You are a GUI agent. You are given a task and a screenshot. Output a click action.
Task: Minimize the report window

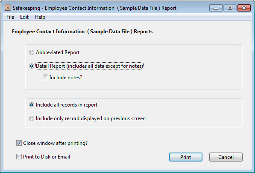[x=216, y=8]
